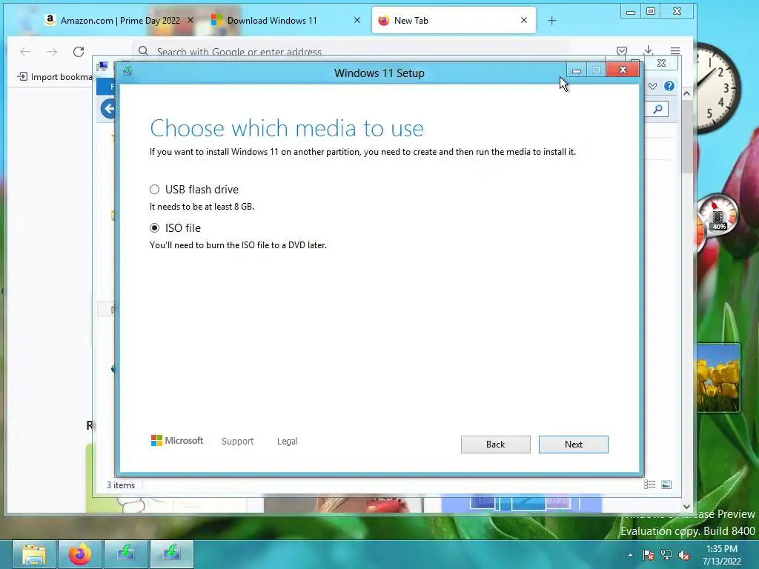Open the Pocket save icon in Firefox
The width and height of the screenshot is (759, 569).
pos(622,51)
